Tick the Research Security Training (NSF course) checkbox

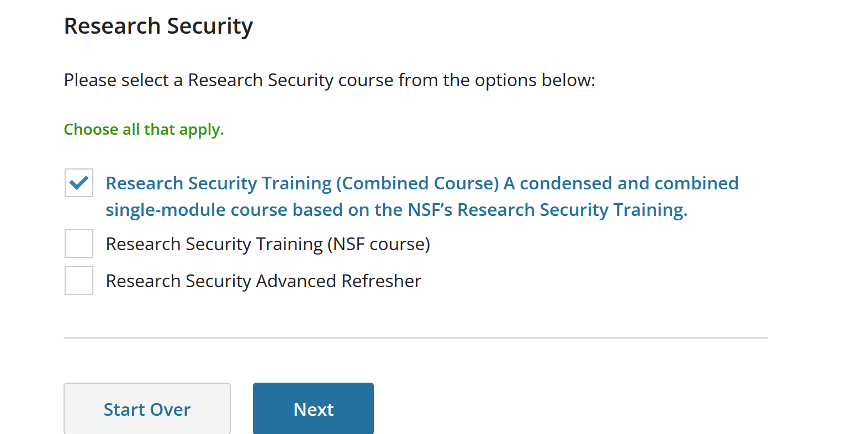point(79,244)
